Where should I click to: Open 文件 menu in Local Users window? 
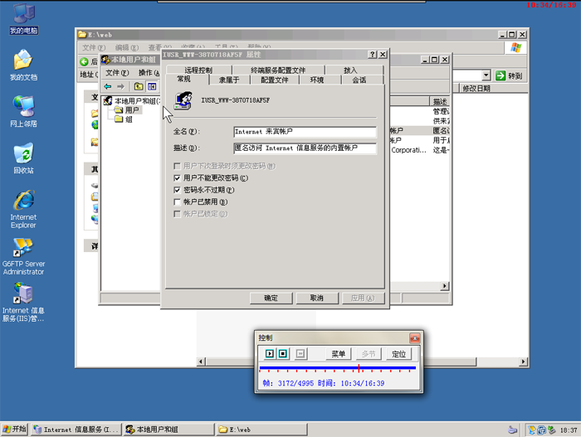(117, 73)
